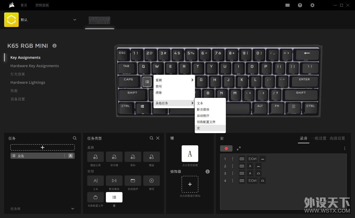The image size is (355, 218).
Task: Select 左Ctrl in macro step 4
Action: pyautogui.click(x=252, y=181)
